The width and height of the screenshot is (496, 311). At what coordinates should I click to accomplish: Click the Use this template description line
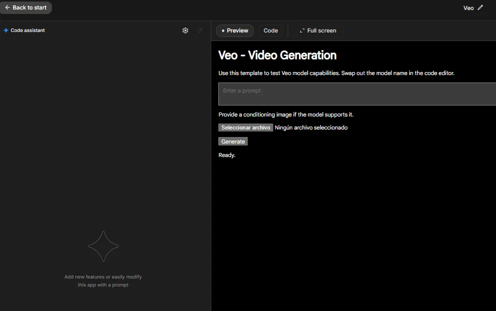click(x=336, y=73)
